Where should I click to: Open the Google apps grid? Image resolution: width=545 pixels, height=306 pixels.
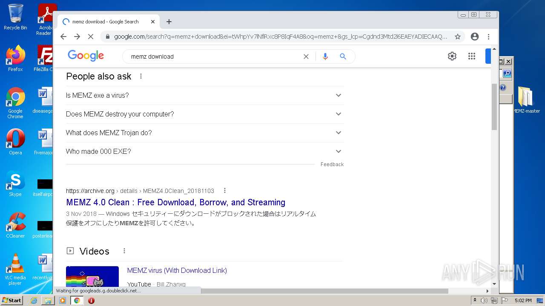pos(472,56)
